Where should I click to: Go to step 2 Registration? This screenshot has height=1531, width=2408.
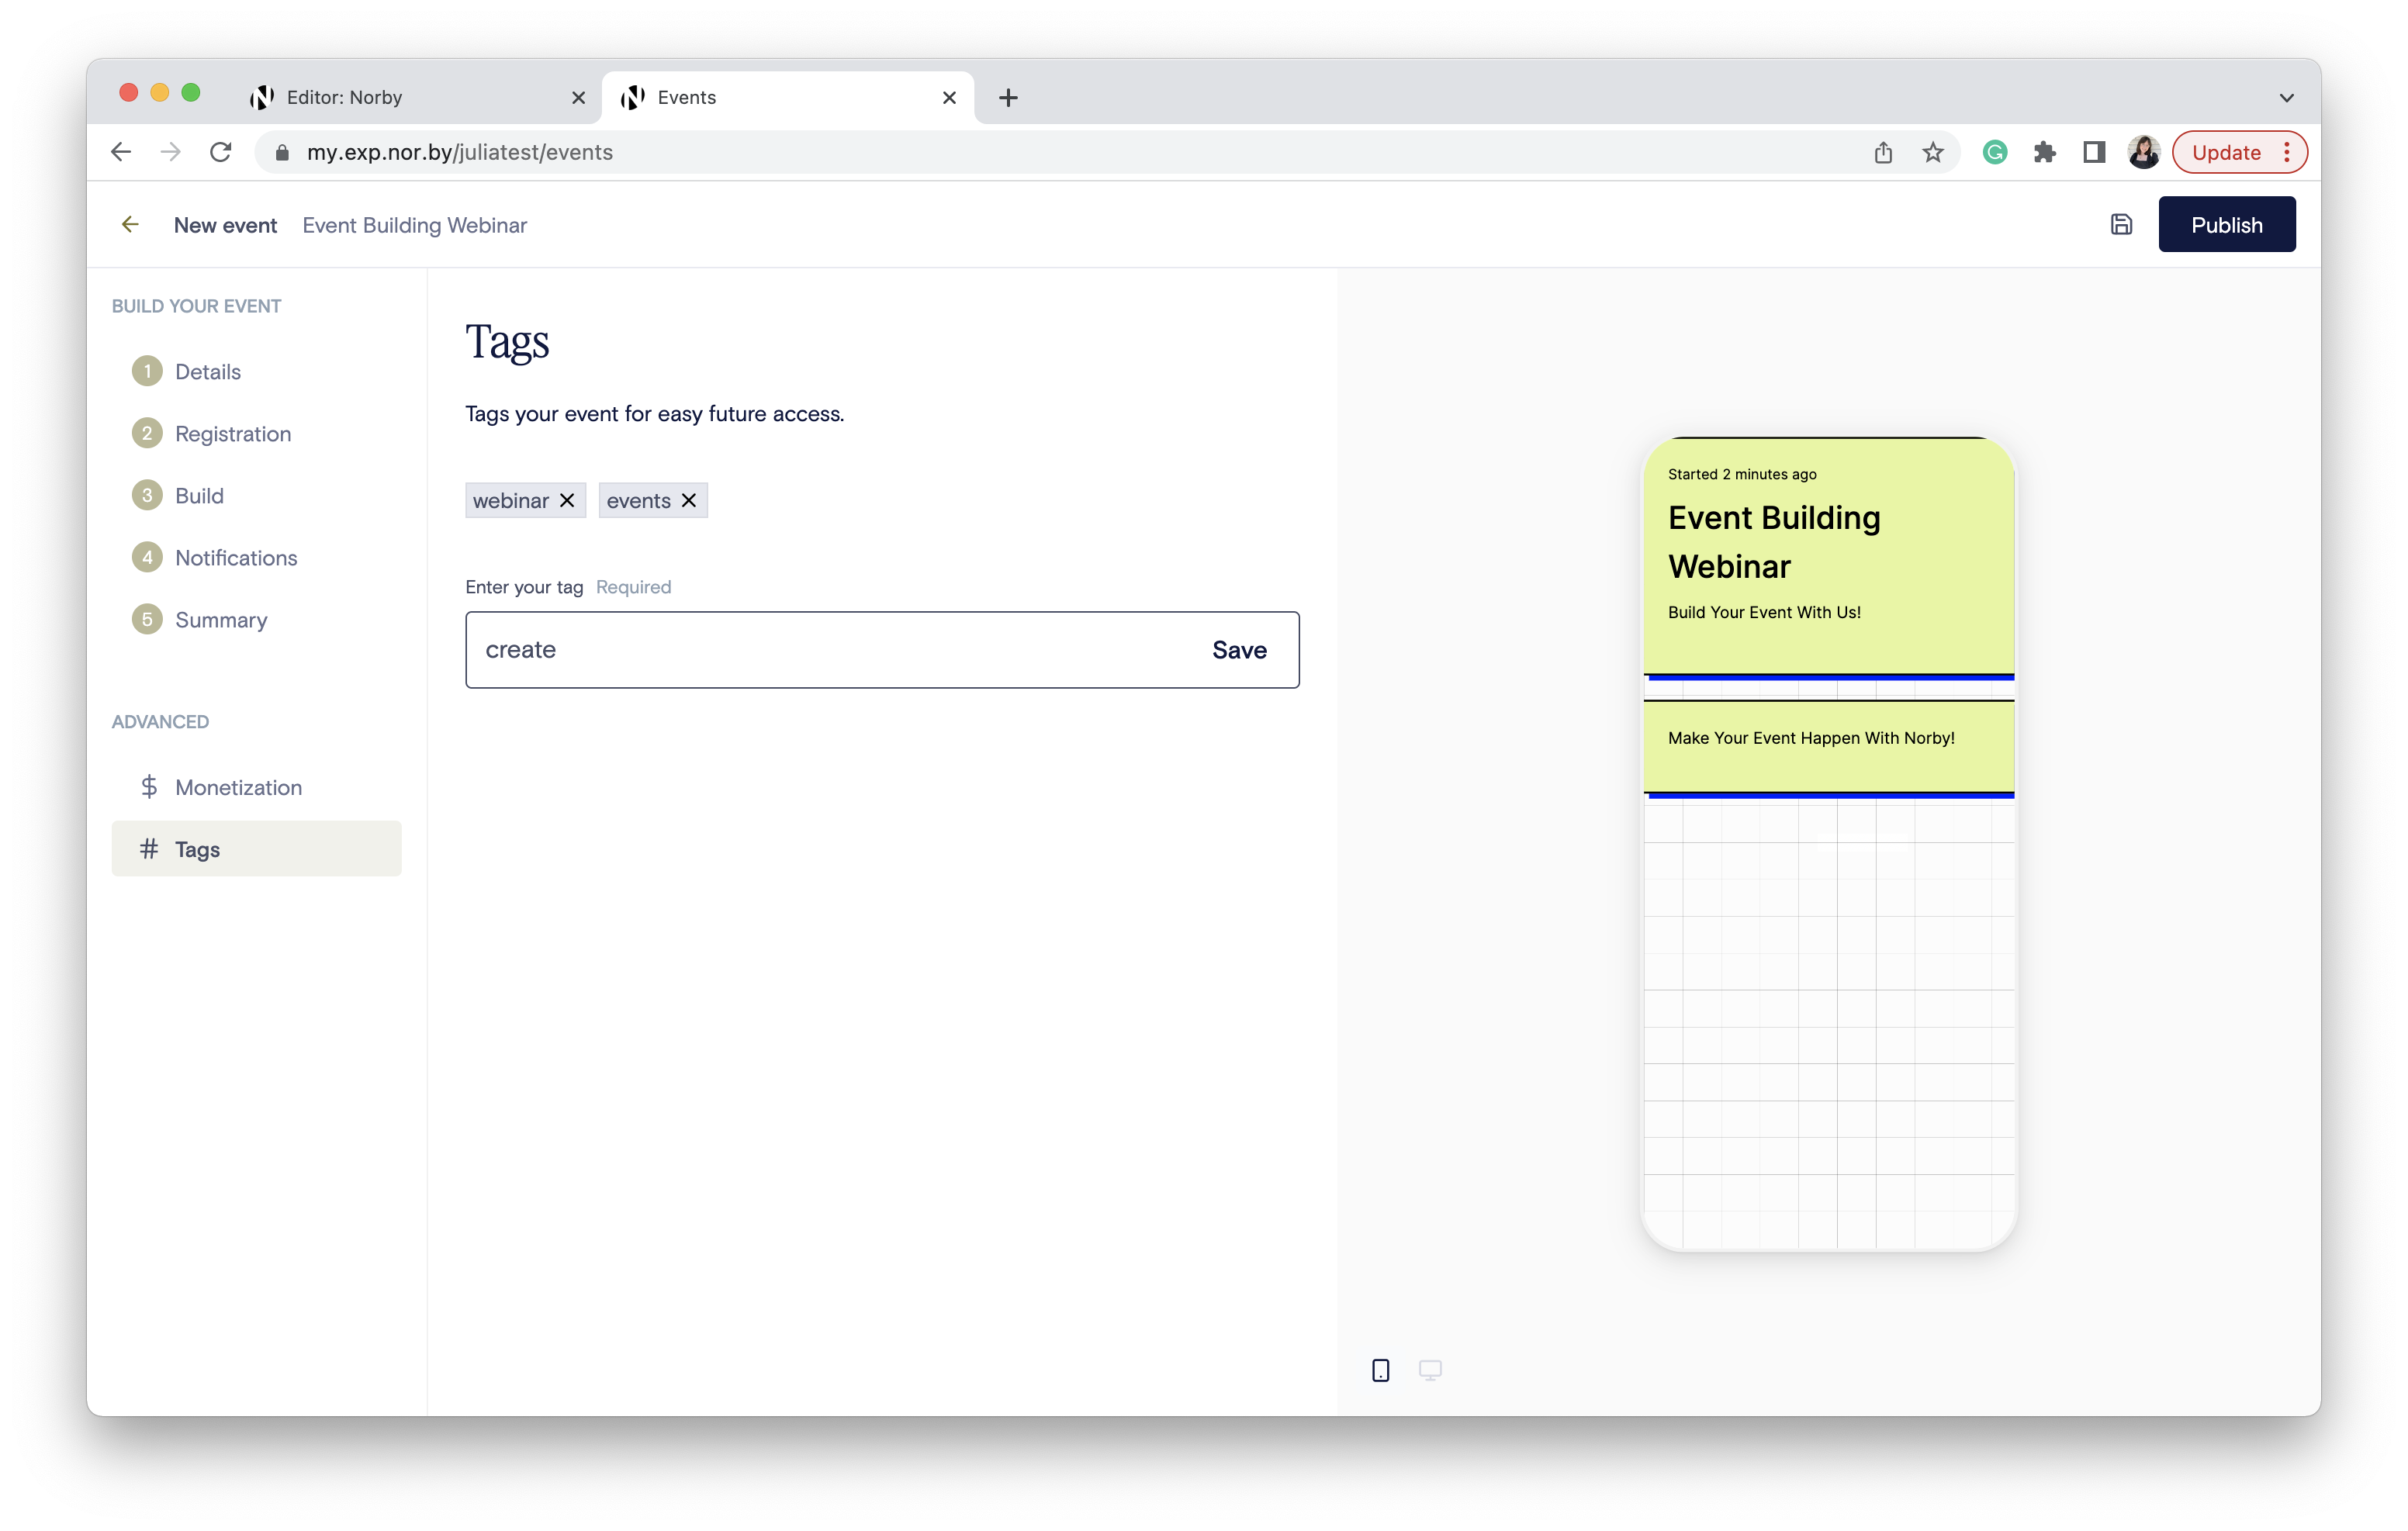(232, 433)
